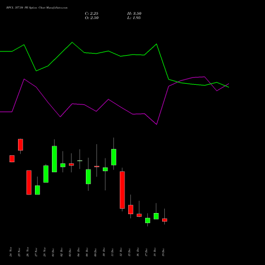265x265 pixels.
Task: Click the tall red candlestick above 26 Nov
Action: pyautogui.click(x=29, y=182)
